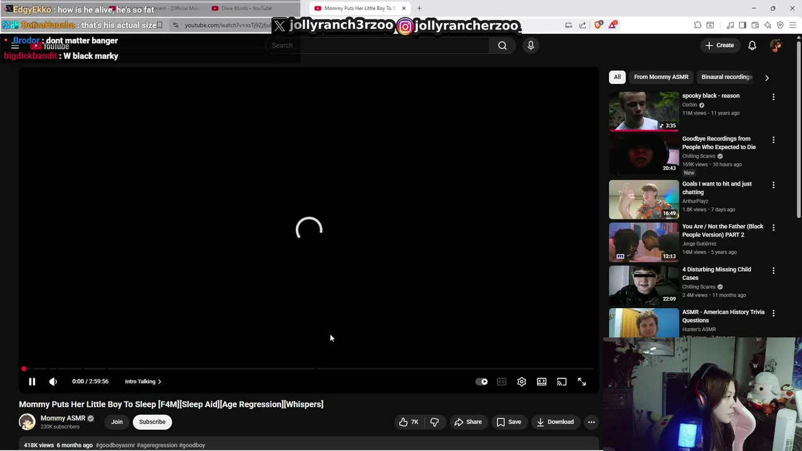Open options for Goodbye Recordings video

(x=773, y=140)
